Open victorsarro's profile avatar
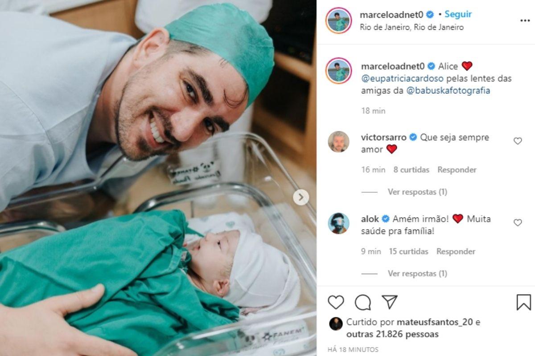The image size is (535, 356). click(338, 142)
